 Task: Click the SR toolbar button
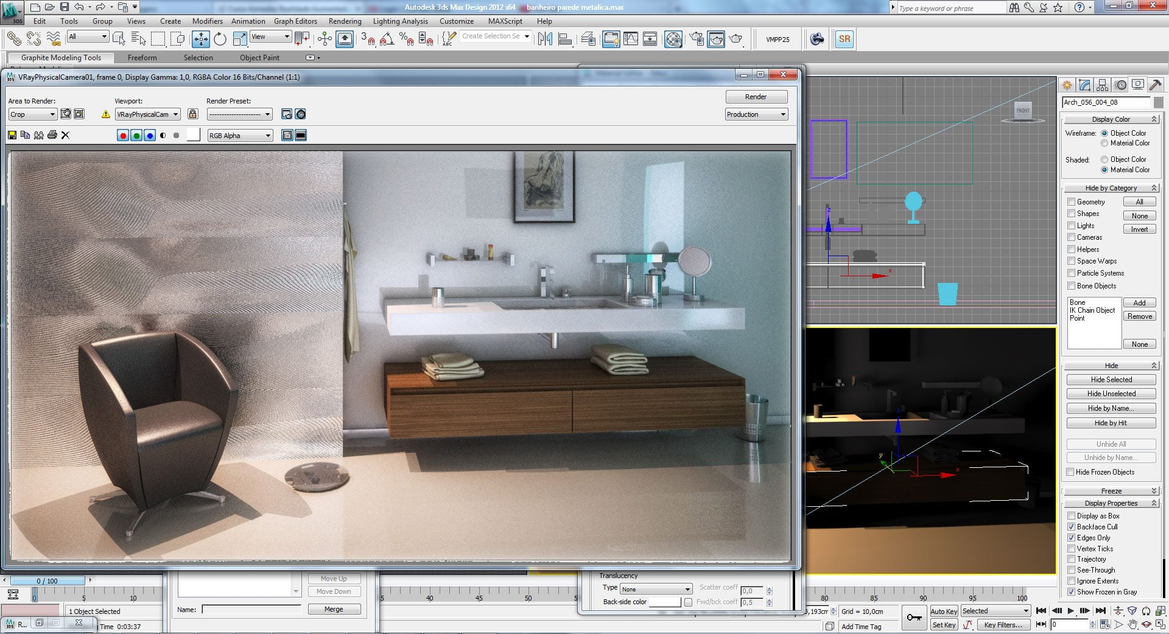(x=844, y=39)
